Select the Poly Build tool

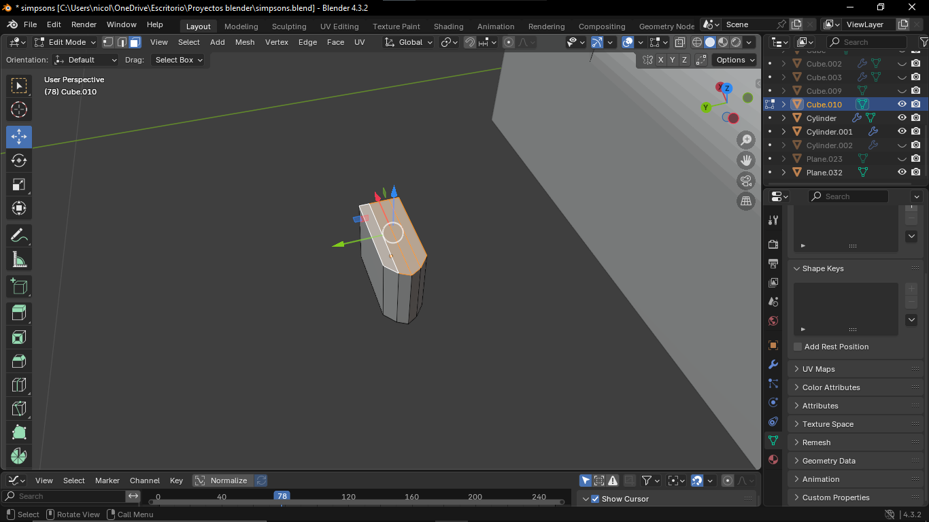pos(19,432)
